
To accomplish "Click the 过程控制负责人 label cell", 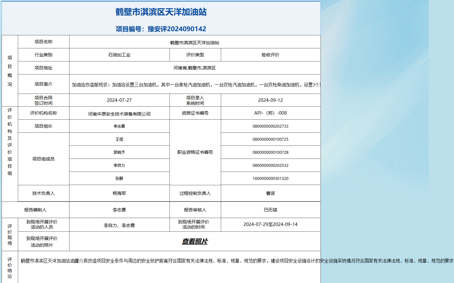I will click(195, 193).
